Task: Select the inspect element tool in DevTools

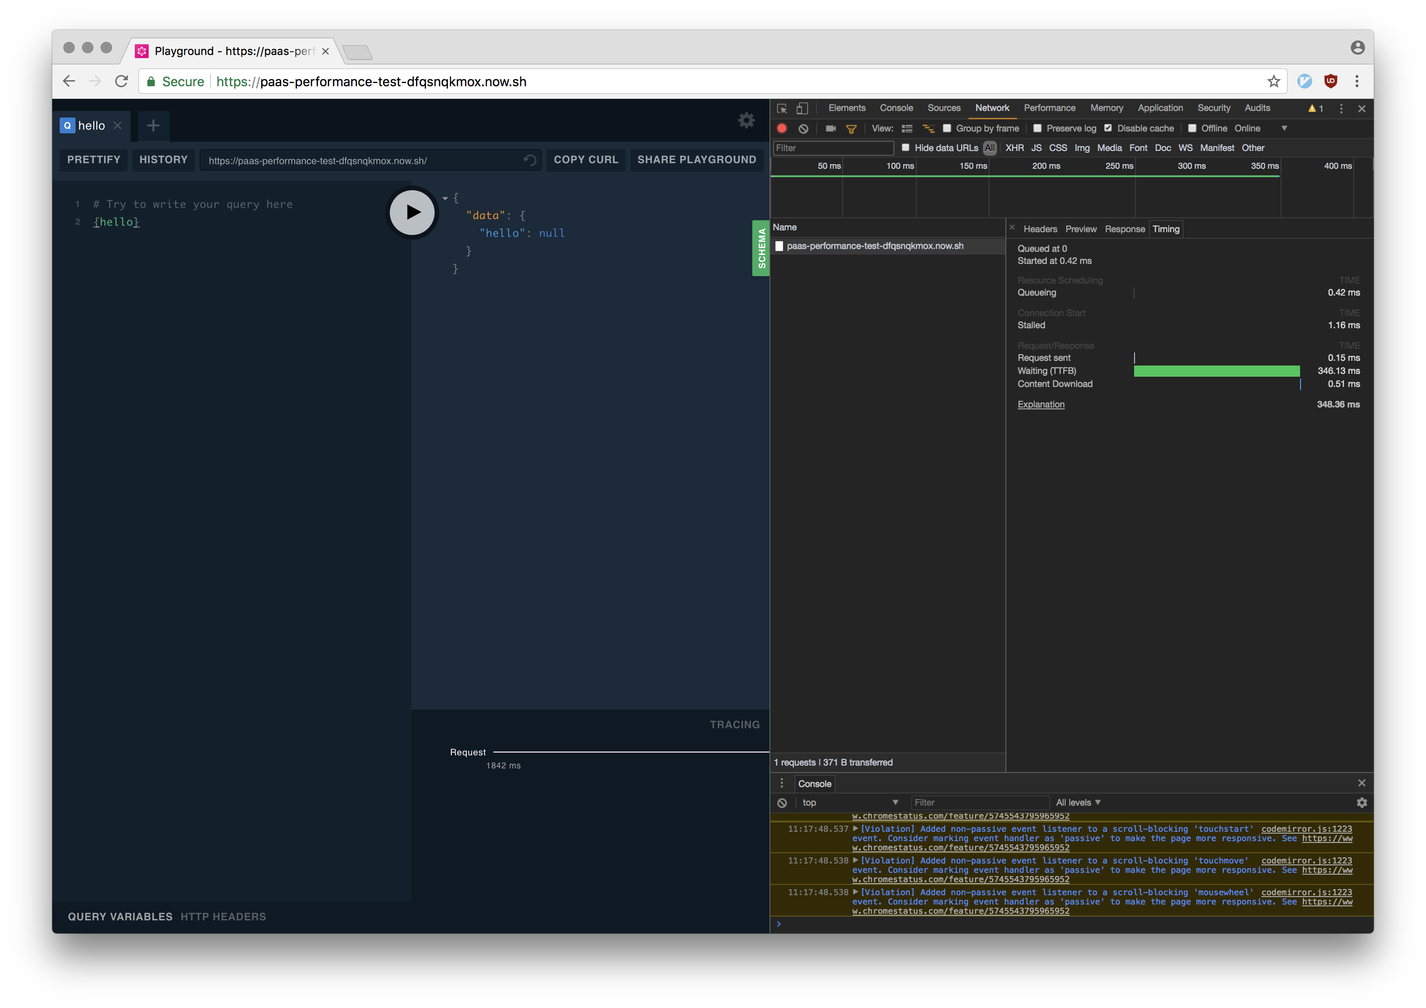Action: tap(782, 108)
